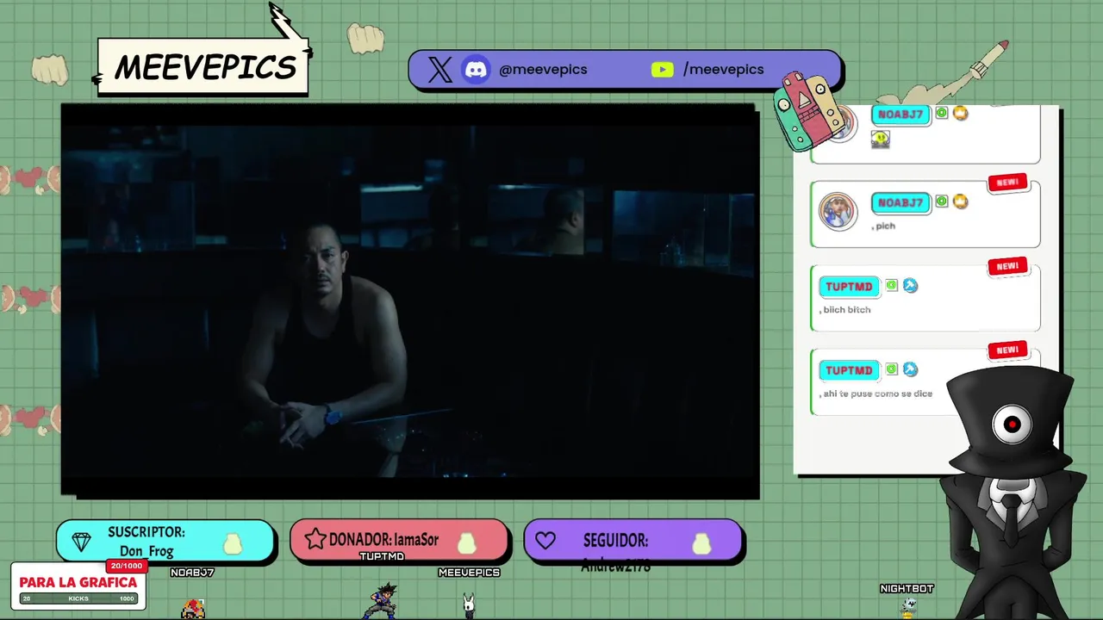This screenshot has height=620, width=1103.
Task: Click the Discord logo in the header
Action: 476,70
